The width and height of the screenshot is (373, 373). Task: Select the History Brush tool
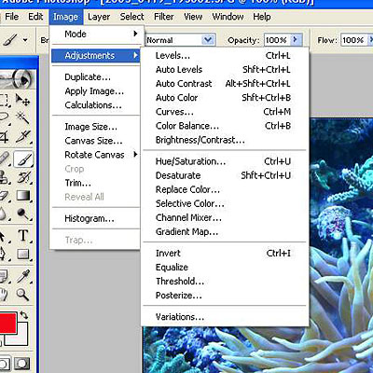23,177
